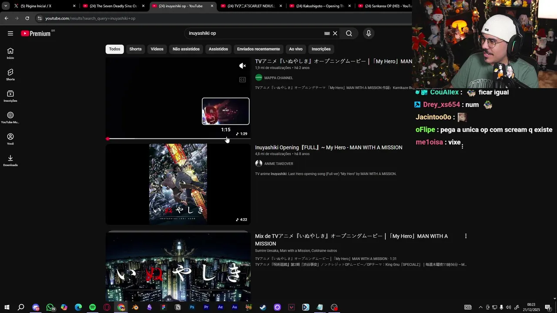Viewport: 557px width, 313px height.
Task: Select the Vídeos filter chip
Action: click(x=157, y=49)
